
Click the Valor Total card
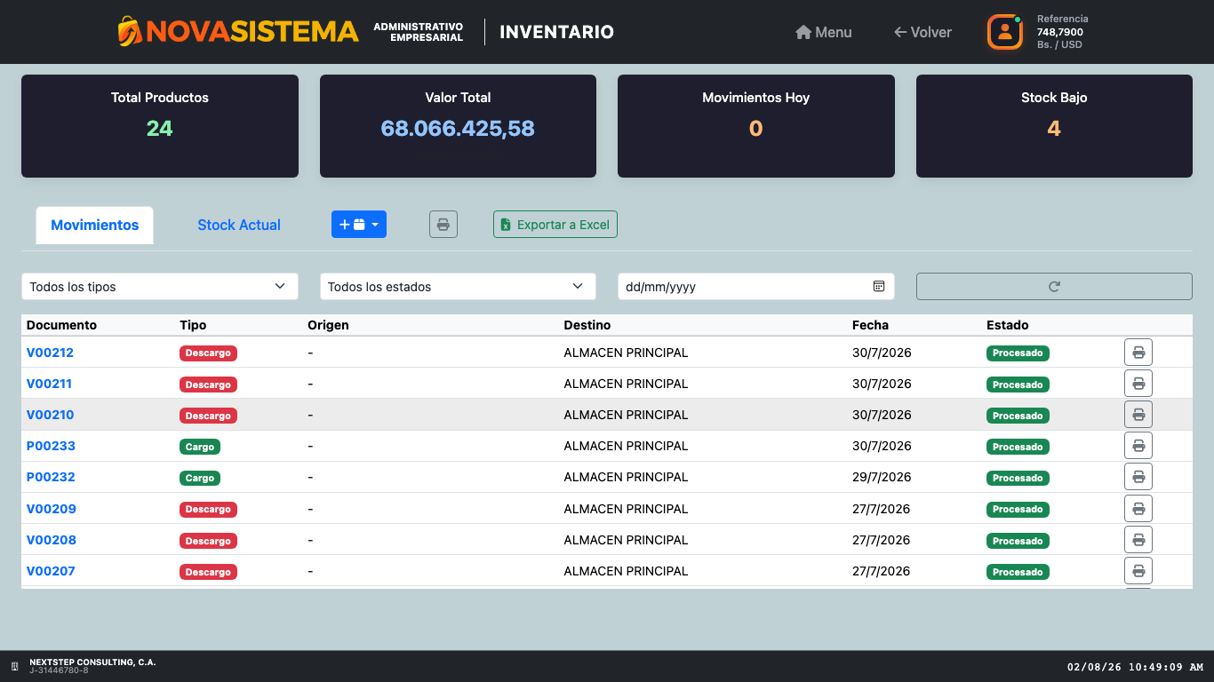pos(458,126)
